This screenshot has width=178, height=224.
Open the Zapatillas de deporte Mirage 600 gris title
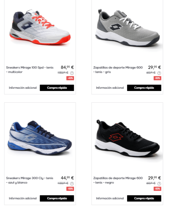pos(118,70)
